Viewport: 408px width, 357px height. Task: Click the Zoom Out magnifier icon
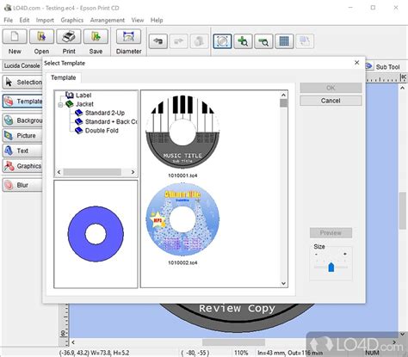(x=263, y=41)
